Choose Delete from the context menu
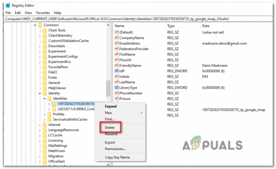This screenshot has width=276, height=169. (x=109, y=128)
